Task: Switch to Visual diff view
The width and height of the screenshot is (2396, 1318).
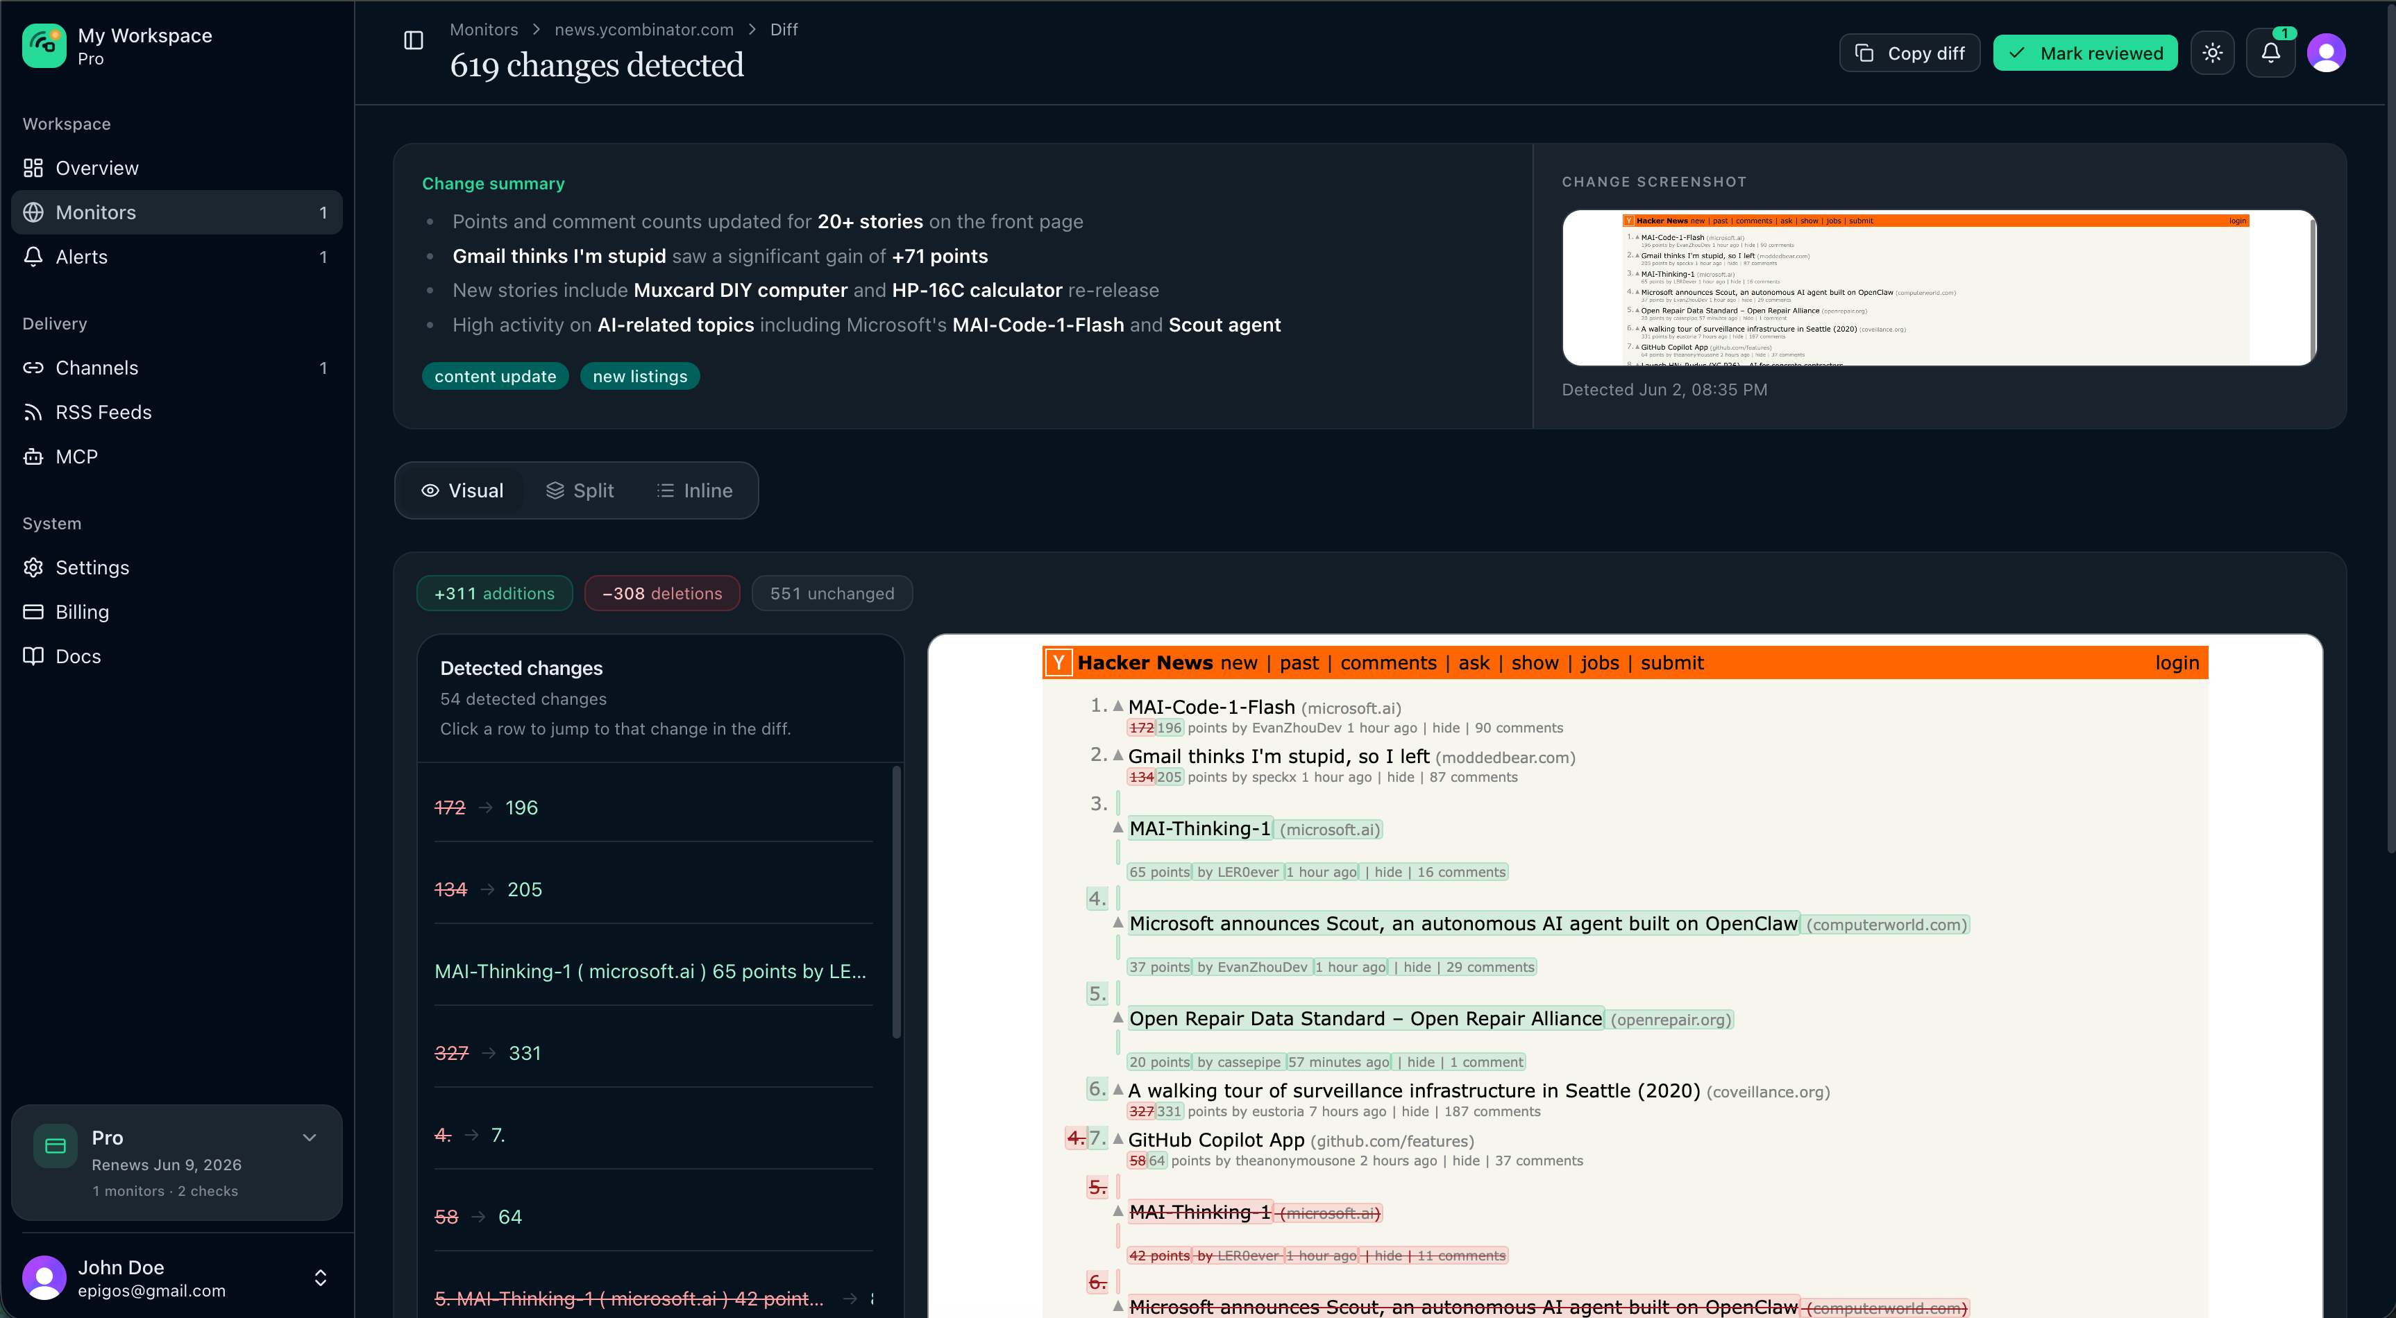Action: (462, 490)
